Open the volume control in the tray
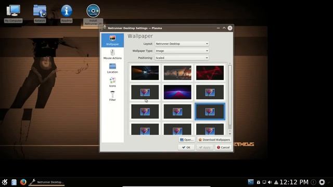 coord(270,182)
